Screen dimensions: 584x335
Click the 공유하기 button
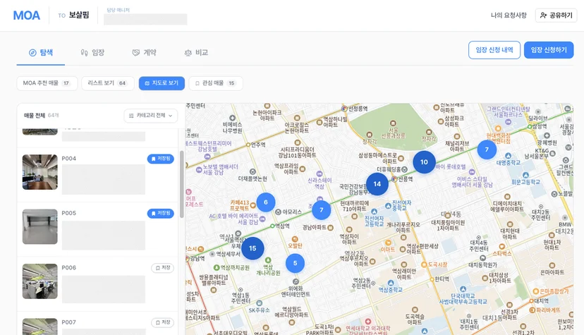point(556,16)
